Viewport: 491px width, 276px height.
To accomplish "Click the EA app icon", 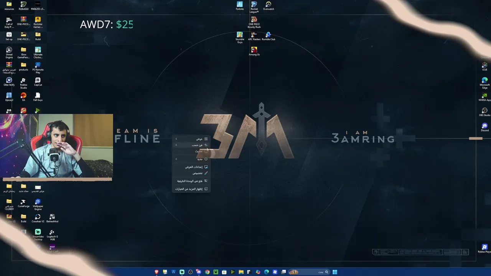I will 23,97.
